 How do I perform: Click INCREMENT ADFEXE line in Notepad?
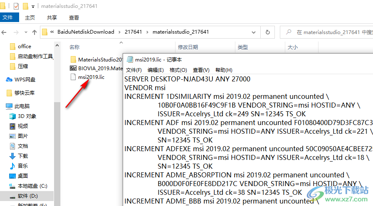(249, 149)
